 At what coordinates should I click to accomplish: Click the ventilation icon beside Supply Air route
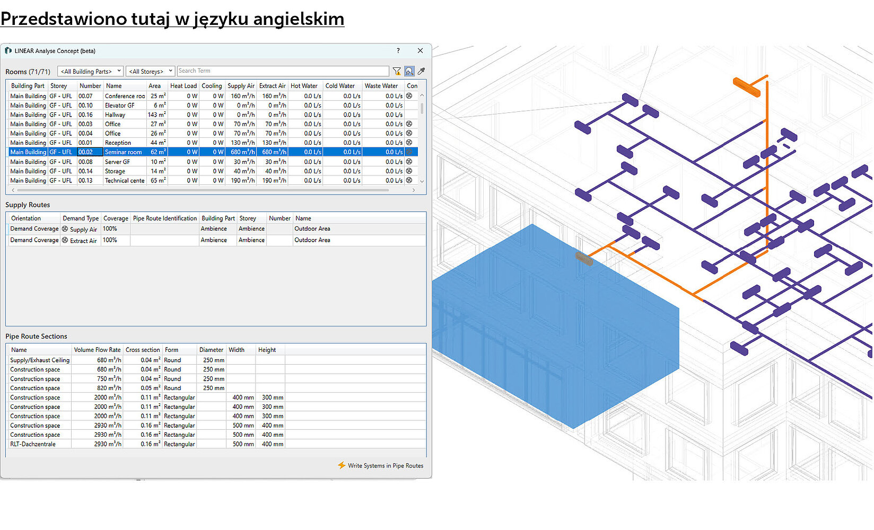[x=65, y=229]
